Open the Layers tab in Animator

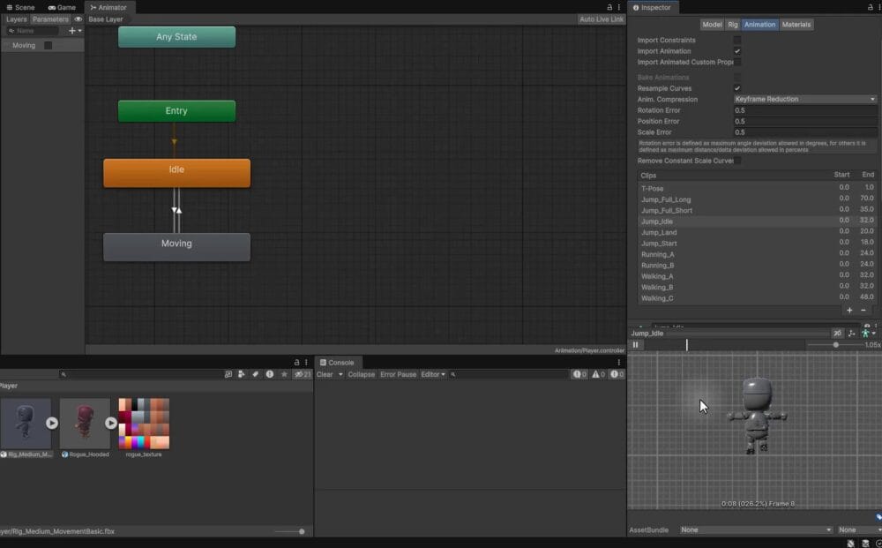coord(16,19)
